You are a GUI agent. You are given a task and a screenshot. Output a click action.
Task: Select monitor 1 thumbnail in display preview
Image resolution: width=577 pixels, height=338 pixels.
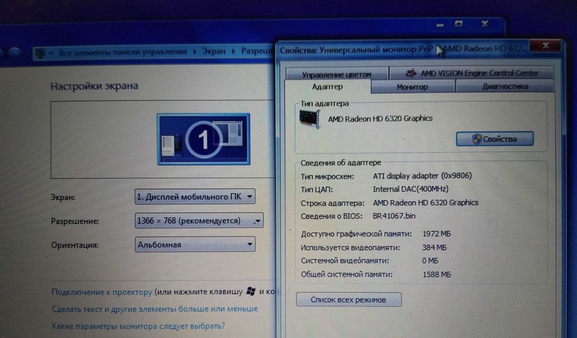tap(204, 139)
